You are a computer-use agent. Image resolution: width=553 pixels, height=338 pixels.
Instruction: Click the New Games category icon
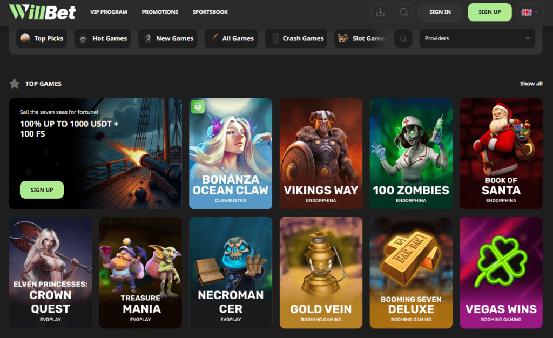147,38
